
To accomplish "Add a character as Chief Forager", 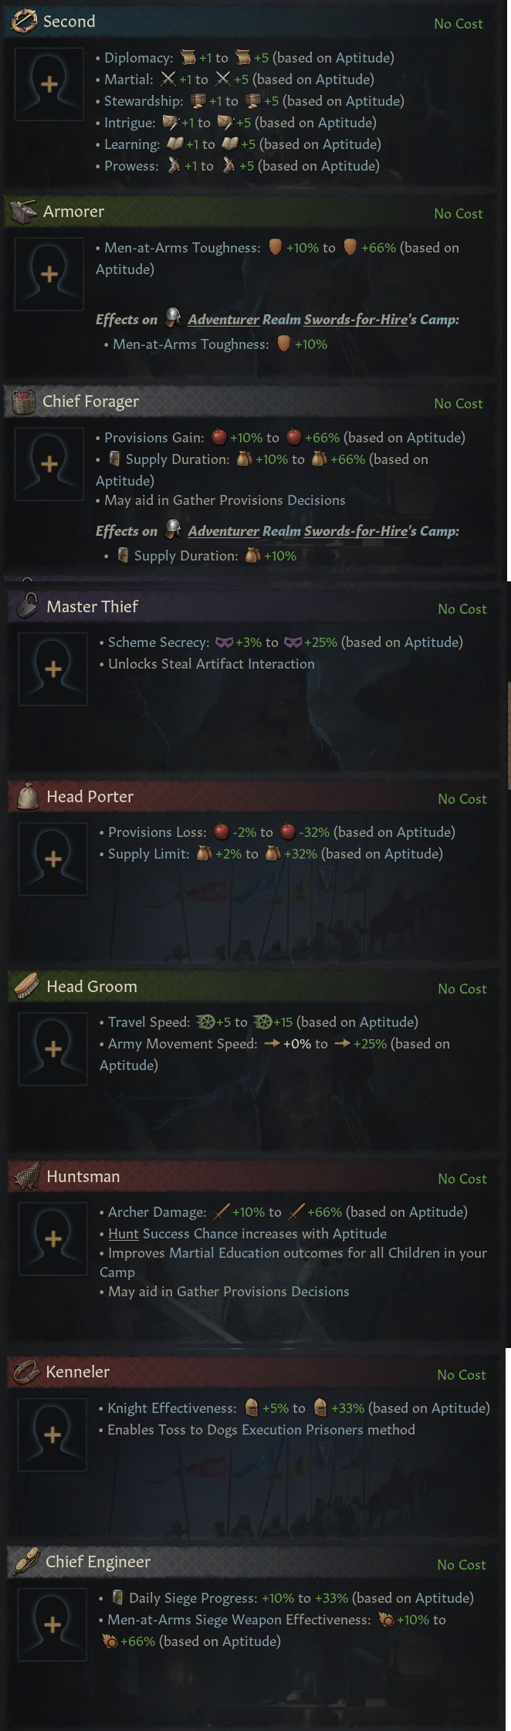I will pyautogui.click(x=49, y=464).
